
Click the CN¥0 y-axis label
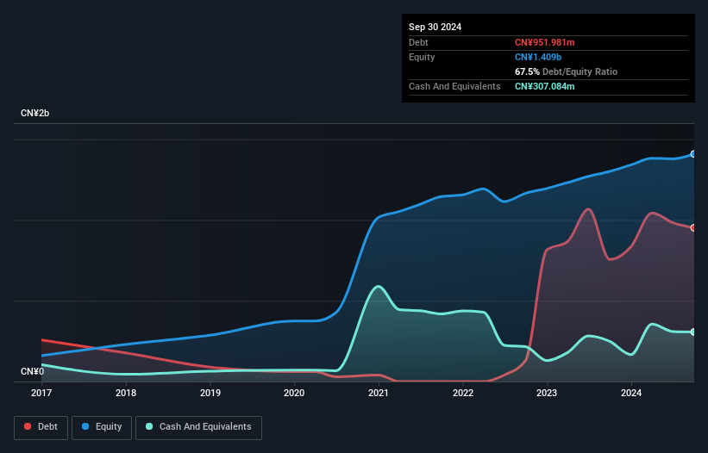coord(32,371)
